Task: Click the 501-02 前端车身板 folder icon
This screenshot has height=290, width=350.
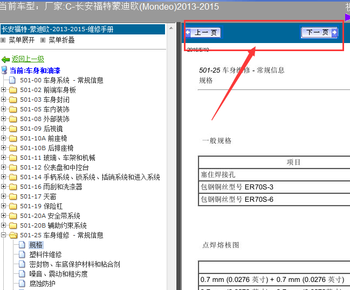Action: click(13, 90)
